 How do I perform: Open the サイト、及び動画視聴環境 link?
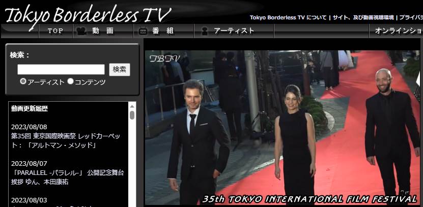point(363,18)
